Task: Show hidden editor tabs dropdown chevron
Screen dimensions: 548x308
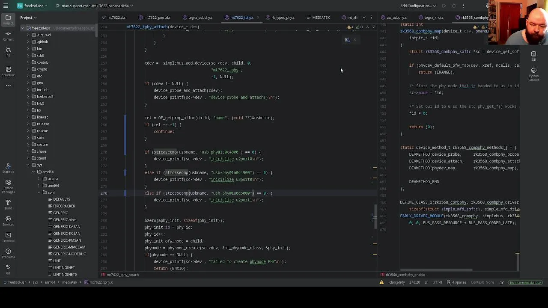Action: (364, 18)
